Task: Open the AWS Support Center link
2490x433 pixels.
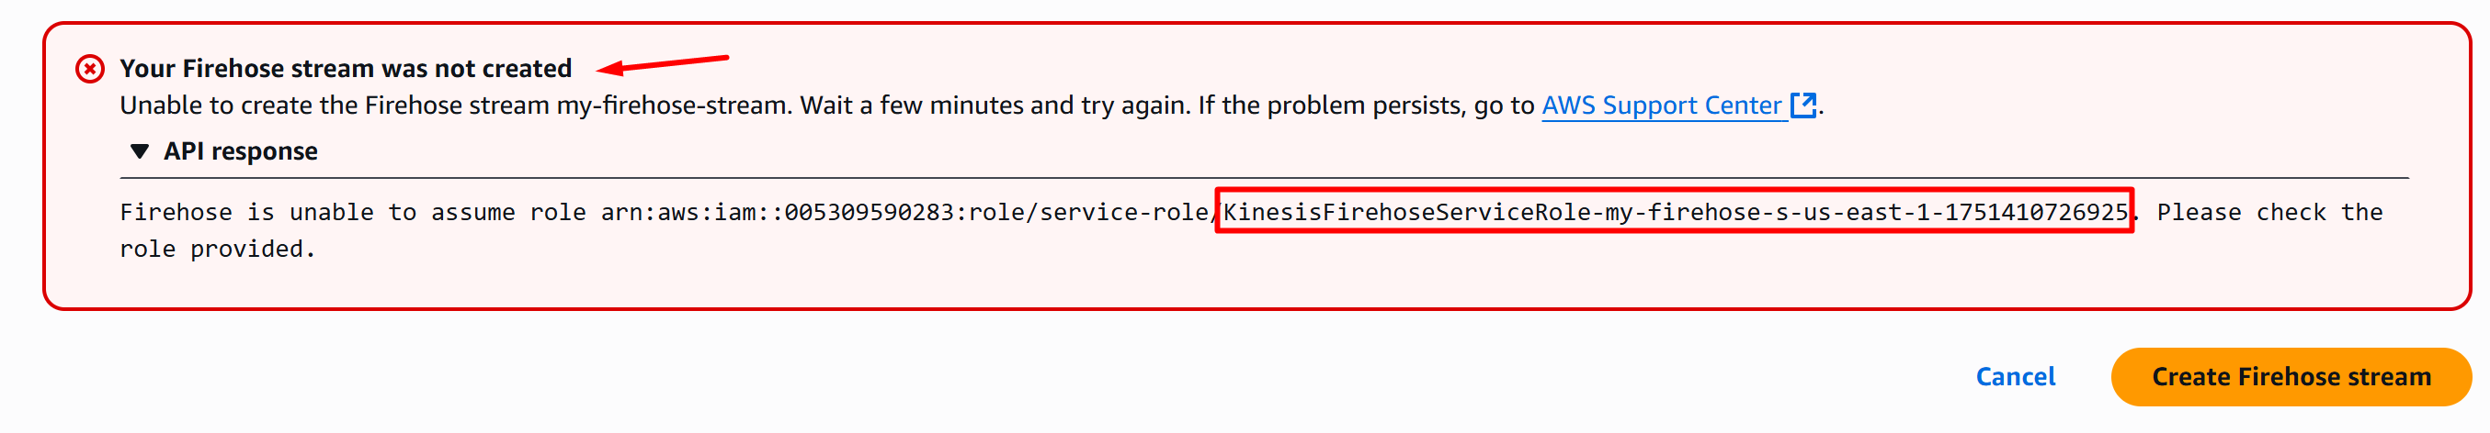Action: (x=1661, y=105)
